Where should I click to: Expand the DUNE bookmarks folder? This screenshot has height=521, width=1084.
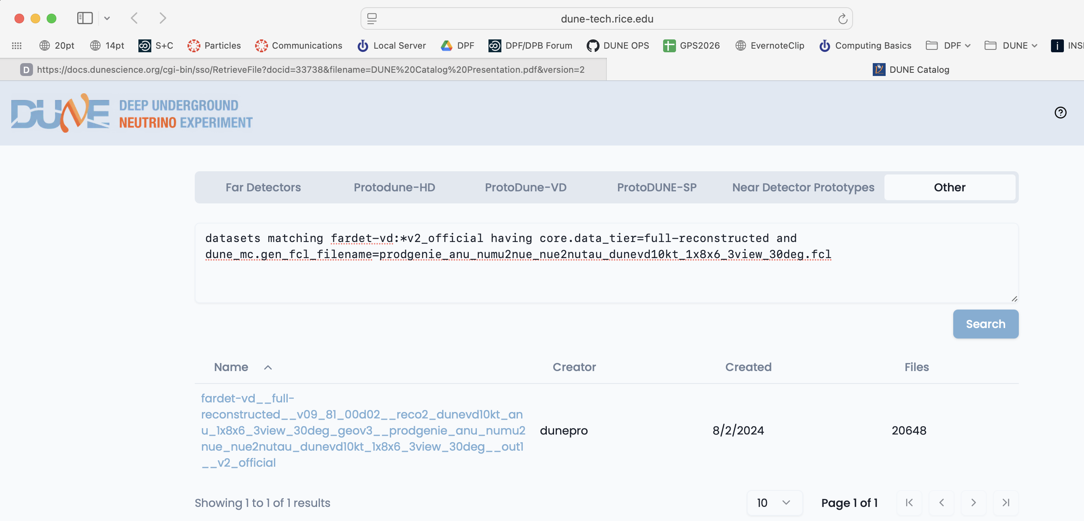tap(1011, 45)
